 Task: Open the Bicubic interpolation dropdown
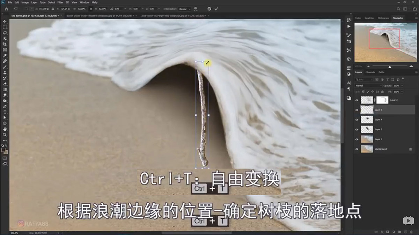185,9
